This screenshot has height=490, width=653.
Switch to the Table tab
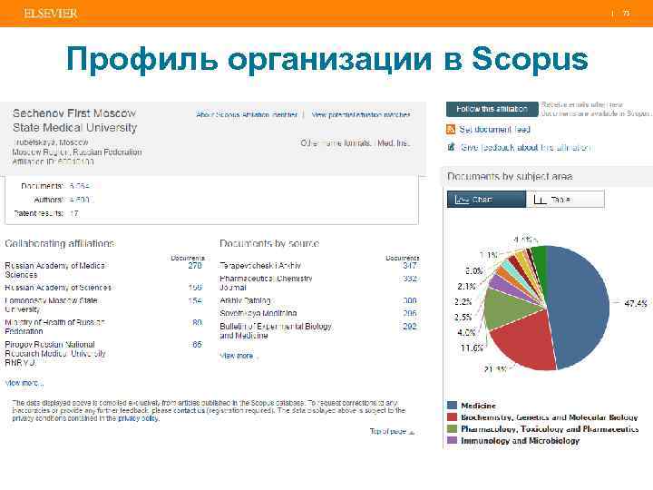(x=565, y=199)
